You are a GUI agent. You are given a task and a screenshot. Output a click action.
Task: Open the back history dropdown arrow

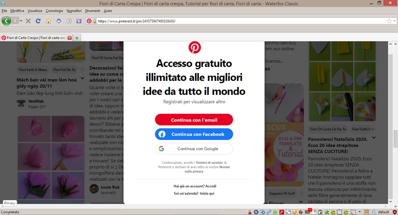21,21
